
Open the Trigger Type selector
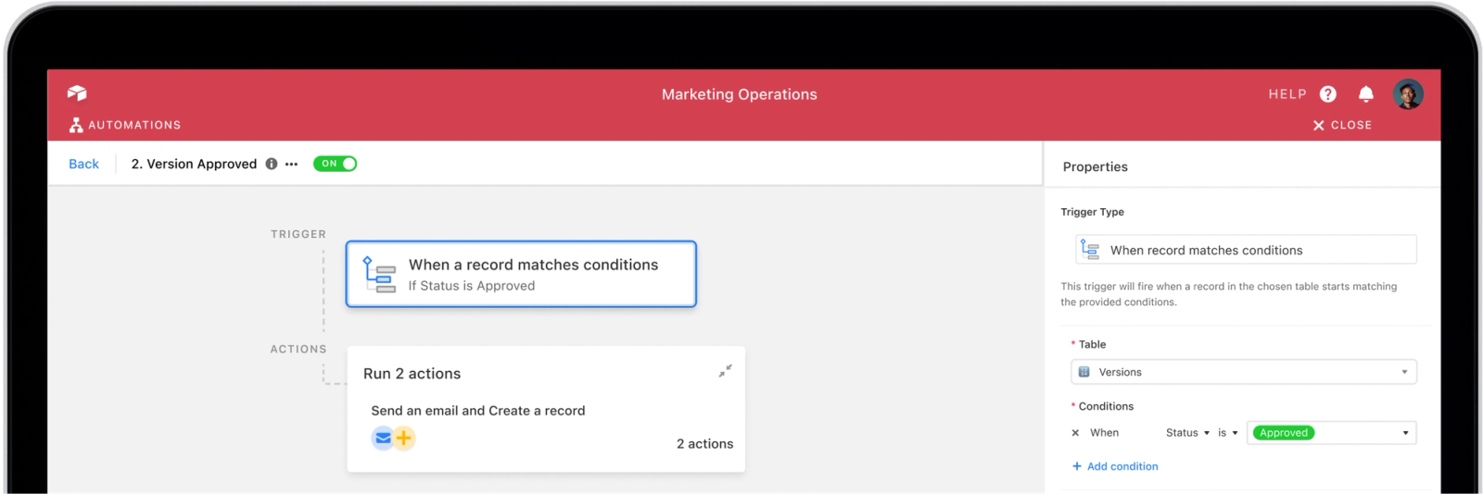click(1246, 250)
